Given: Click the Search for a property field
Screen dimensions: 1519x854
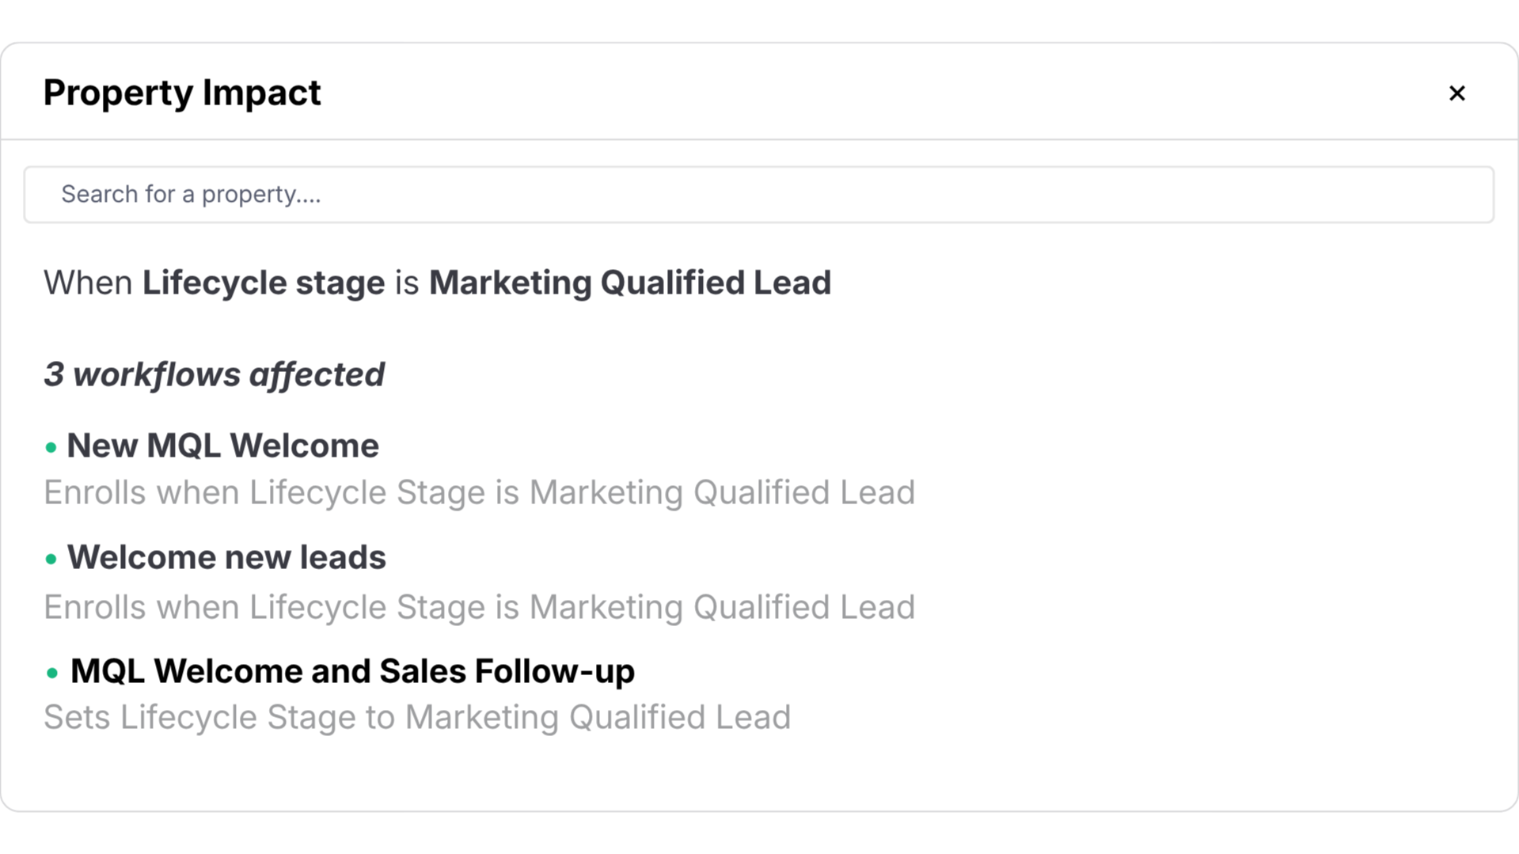Looking at the screenshot, I should (758, 195).
